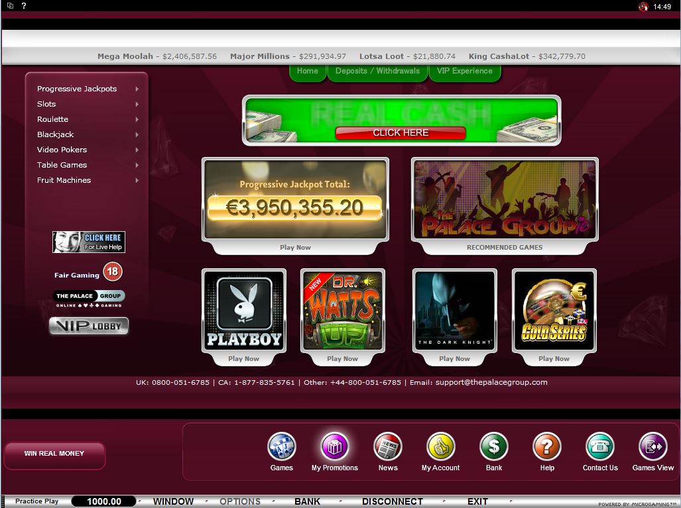Click the WIN REAL MONEY button
Viewport: 681px width, 508px height.
54,454
